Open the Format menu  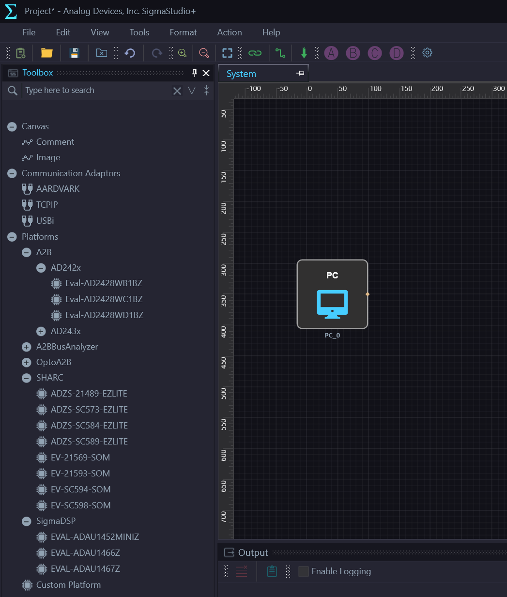[x=183, y=32]
